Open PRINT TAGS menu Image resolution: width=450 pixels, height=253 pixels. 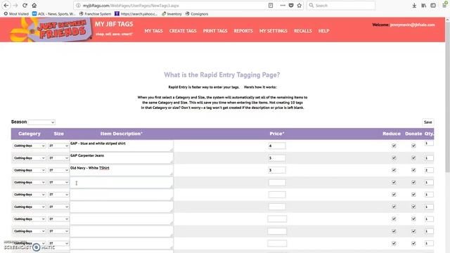(215, 31)
